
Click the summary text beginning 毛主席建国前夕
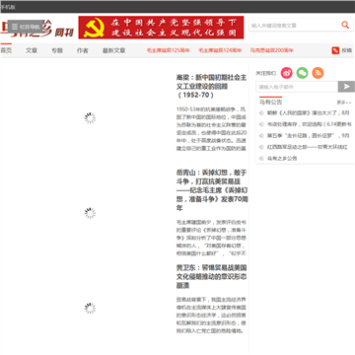tap(211, 237)
